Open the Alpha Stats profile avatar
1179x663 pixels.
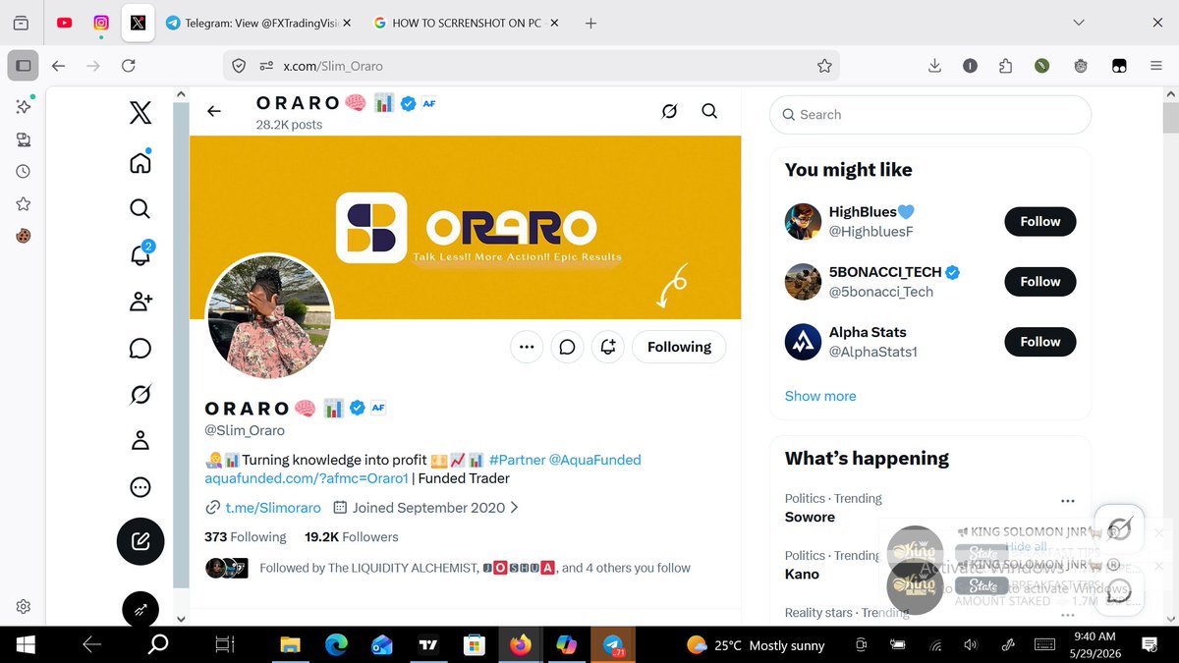[803, 342]
